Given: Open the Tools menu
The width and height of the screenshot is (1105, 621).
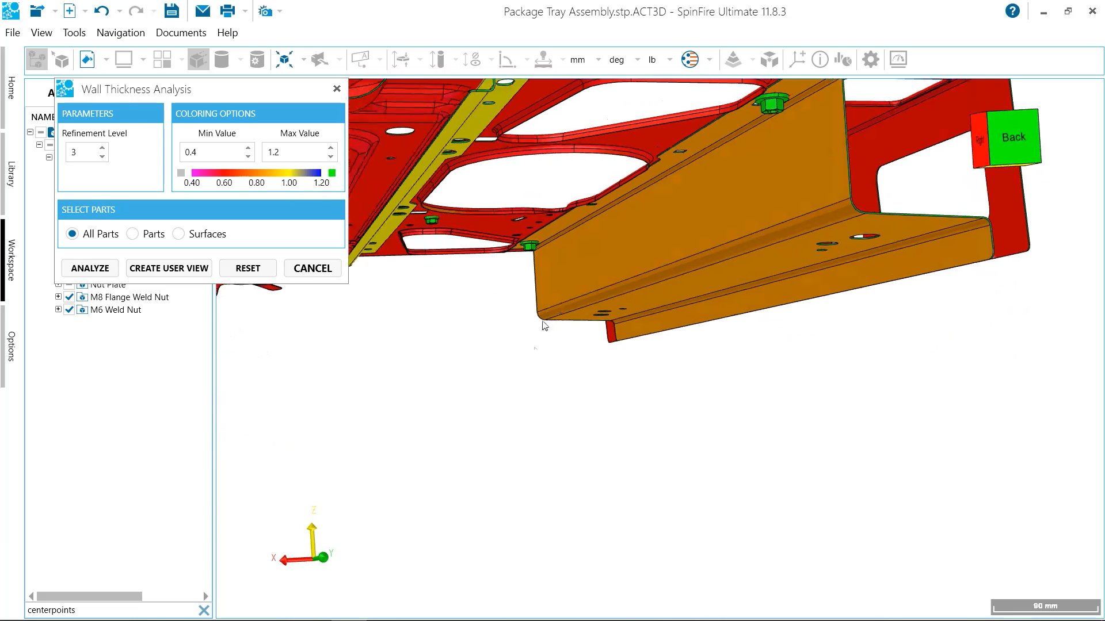Looking at the screenshot, I should (x=74, y=33).
